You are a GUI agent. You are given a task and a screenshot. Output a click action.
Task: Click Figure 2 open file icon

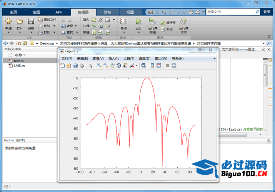69,66
